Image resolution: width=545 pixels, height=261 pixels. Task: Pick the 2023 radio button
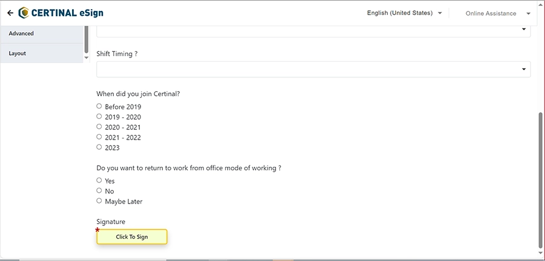(99, 147)
